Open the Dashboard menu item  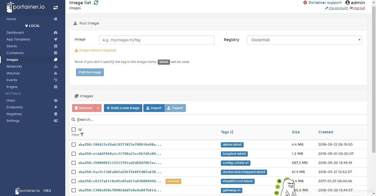click(15, 33)
